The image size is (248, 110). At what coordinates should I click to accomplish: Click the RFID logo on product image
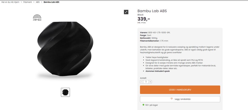pyautogui.click(x=37, y=18)
